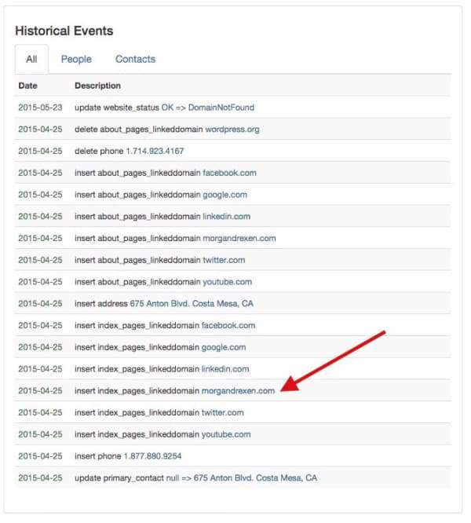The width and height of the screenshot is (471, 523).
Task: Click inserted phone 1.877.880.9254
Action: click(152, 456)
